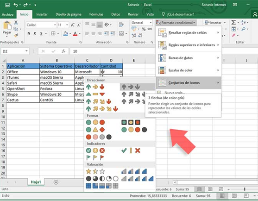Open the font size 11 dropdown
This screenshot has height=201, width=258.
click(67, 25)
